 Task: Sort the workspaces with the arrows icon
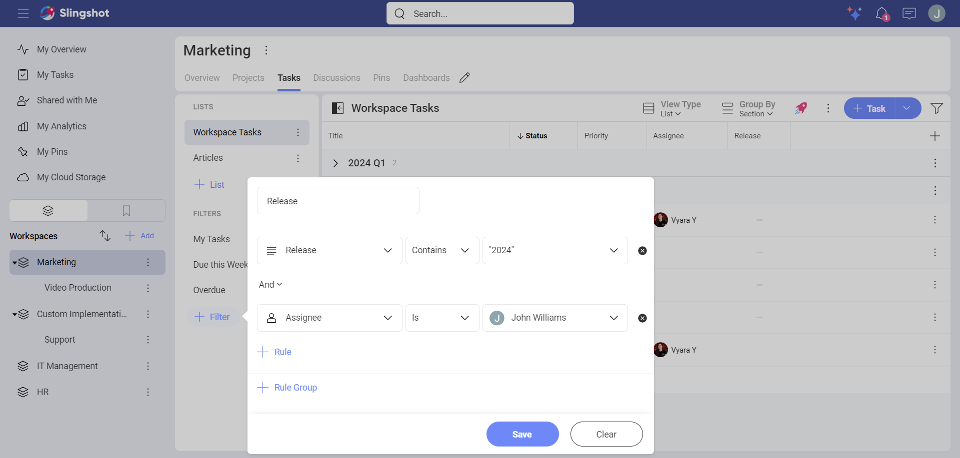[104, 236]
